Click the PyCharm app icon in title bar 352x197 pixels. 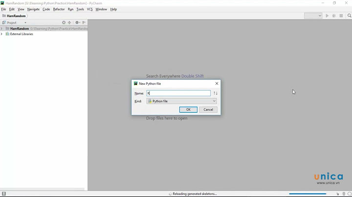point(2,3)
